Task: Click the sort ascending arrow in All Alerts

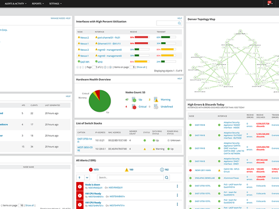Action: [x=79, y=177]
